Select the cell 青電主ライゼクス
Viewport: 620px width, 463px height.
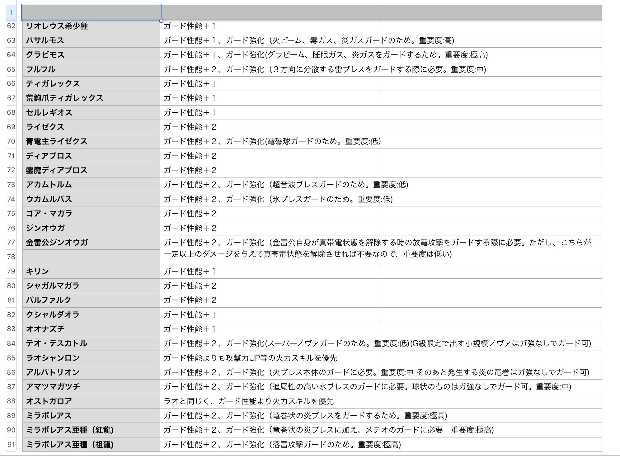[x=91, y=141]
